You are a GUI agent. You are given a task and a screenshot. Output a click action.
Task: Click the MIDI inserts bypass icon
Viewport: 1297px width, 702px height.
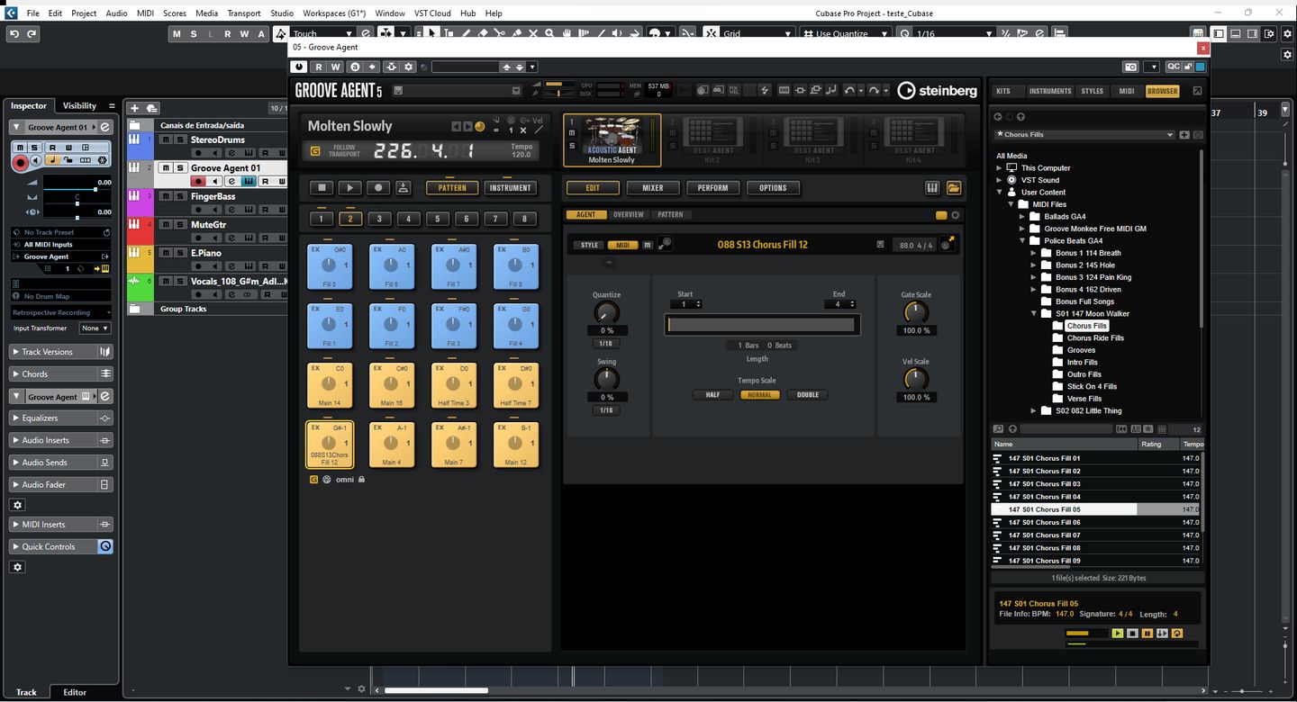coord(105,525)
